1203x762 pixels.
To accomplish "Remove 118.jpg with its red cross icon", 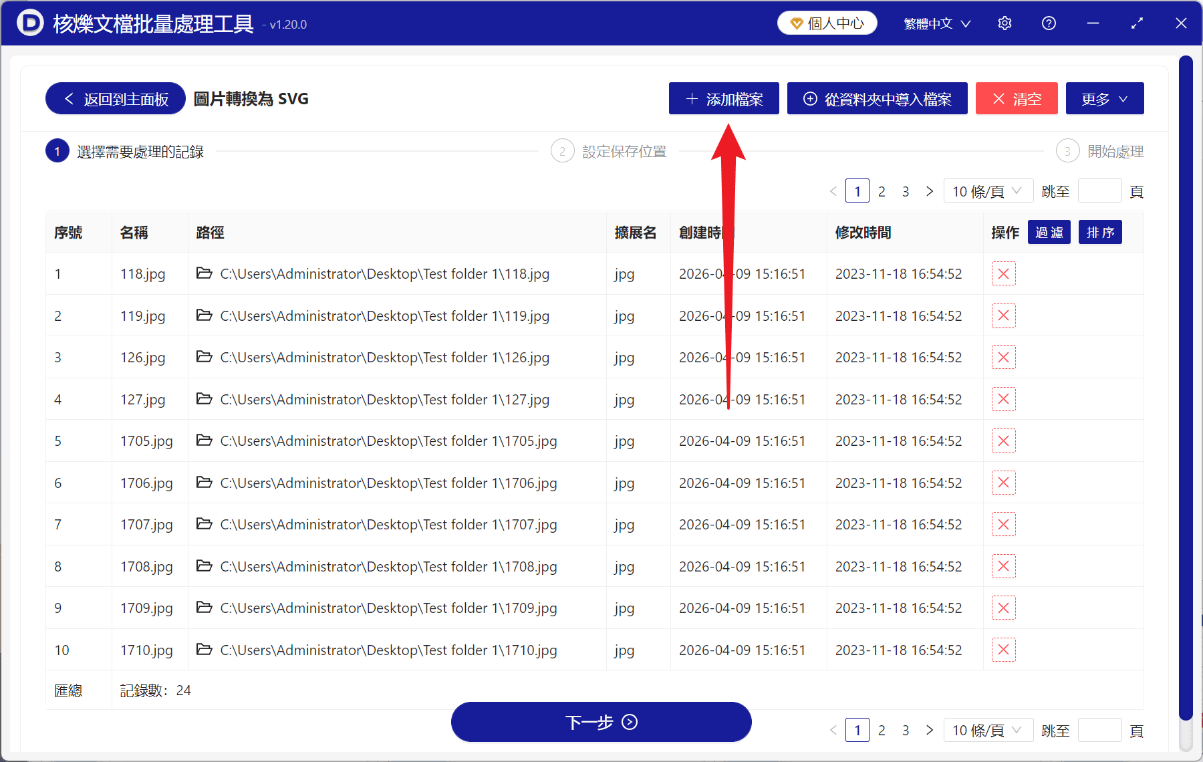I will (1003, 273).
